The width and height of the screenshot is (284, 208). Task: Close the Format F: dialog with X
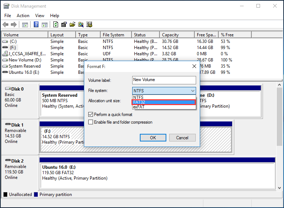(x=194, y=67)
